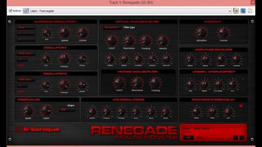Click Unison/Chorus mix knob
262x147 pixels.
click(232, 84)
